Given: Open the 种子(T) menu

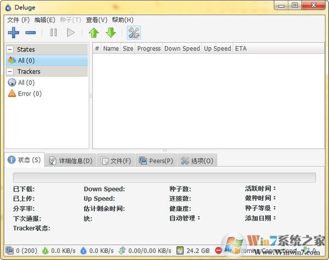Looking at the screenshot, I should coord(71,20).
